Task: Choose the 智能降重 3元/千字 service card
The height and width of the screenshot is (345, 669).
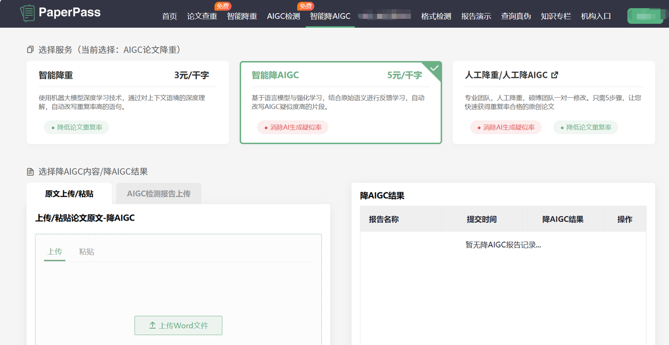Action: point(128,102)
